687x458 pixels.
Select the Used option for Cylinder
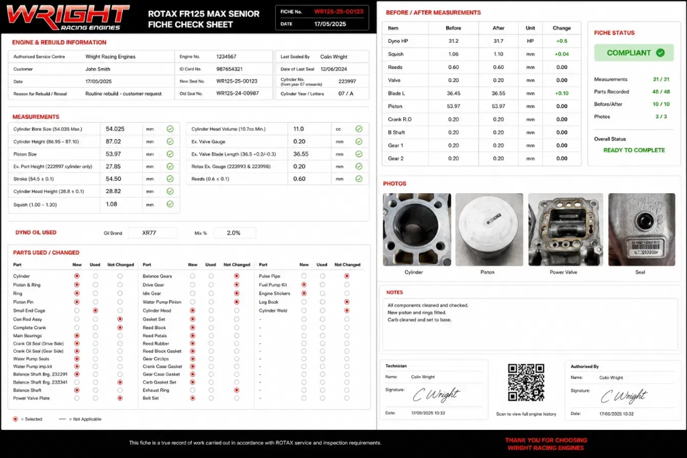95,276
